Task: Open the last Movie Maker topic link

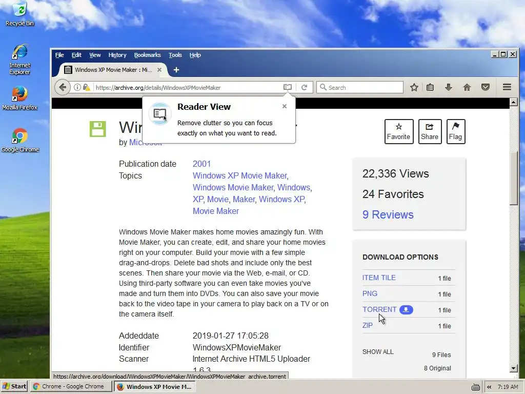Action: [216, 211]
